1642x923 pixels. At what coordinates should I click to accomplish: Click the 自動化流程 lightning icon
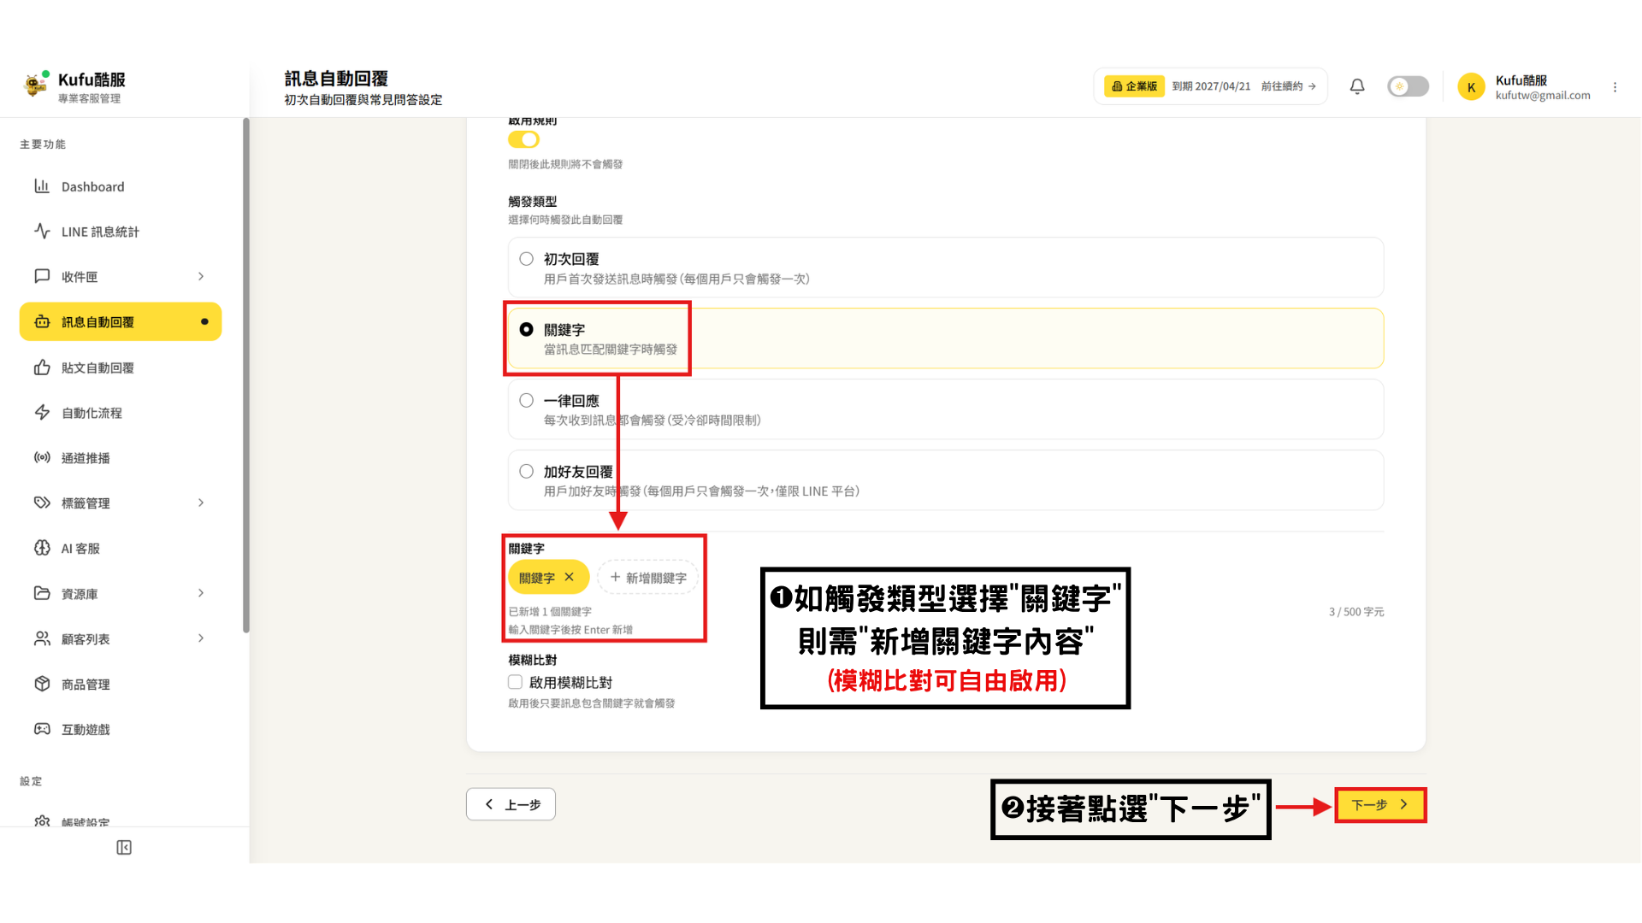[42, 412]
